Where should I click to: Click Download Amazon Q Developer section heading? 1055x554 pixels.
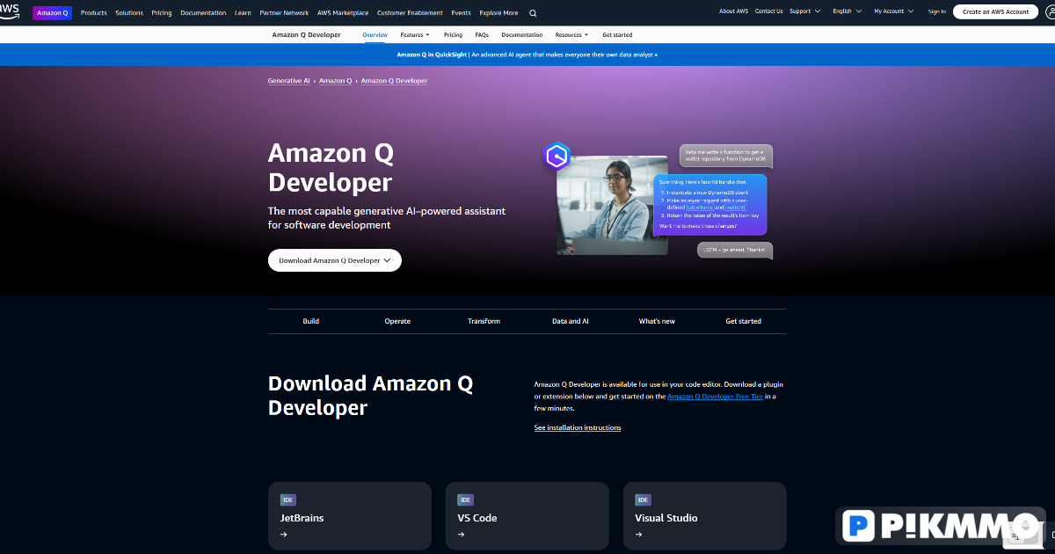[x=370, y=396]
